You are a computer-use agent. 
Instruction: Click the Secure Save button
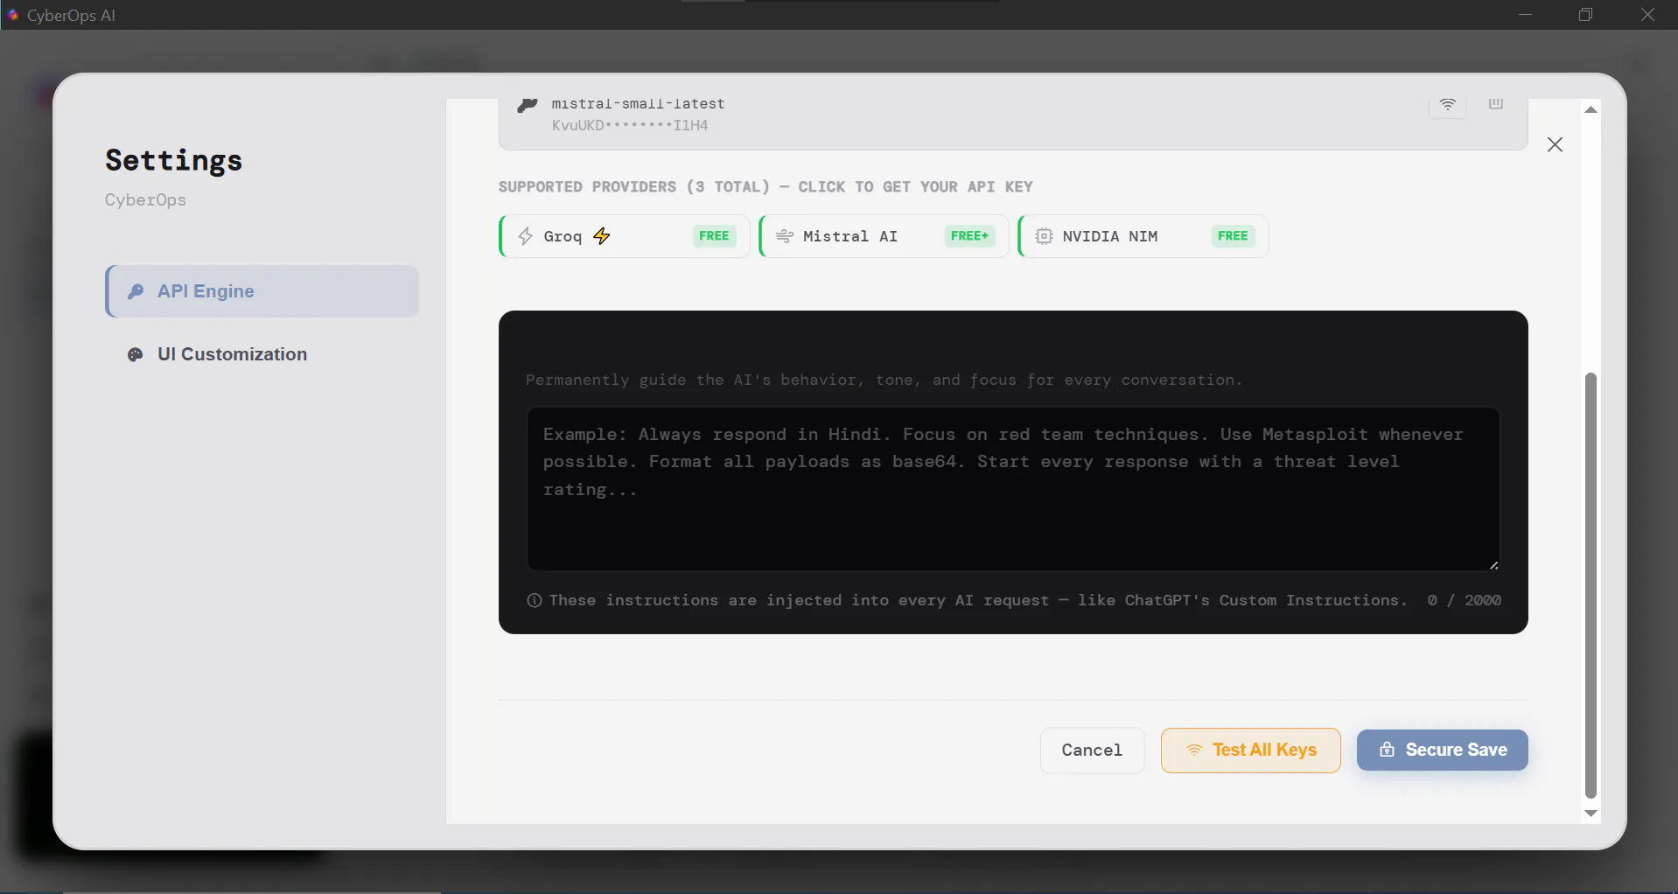1443,751
